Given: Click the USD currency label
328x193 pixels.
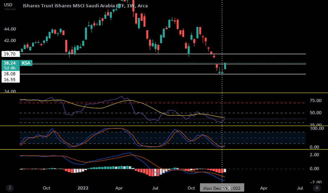Looking at the screenshot, I should [8, 5].
